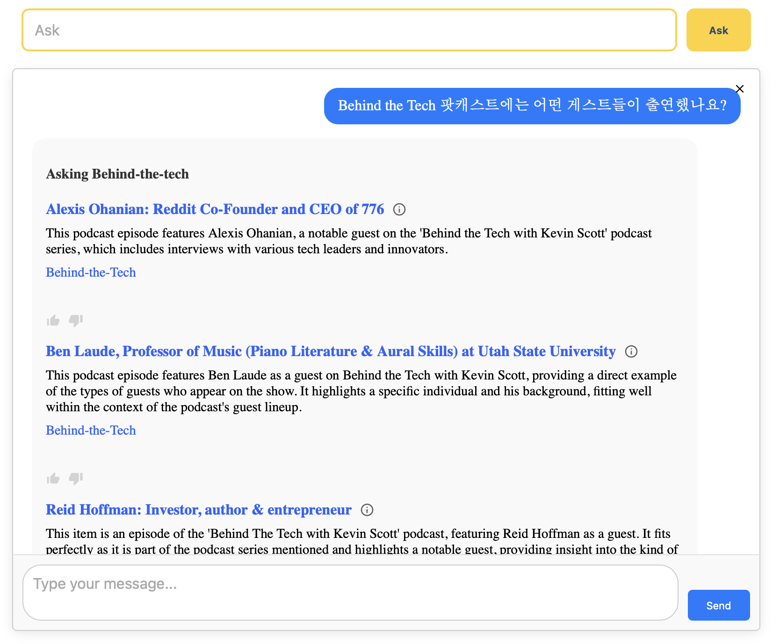
Task: Focus the top Ask search field
Action: (349, 30)
